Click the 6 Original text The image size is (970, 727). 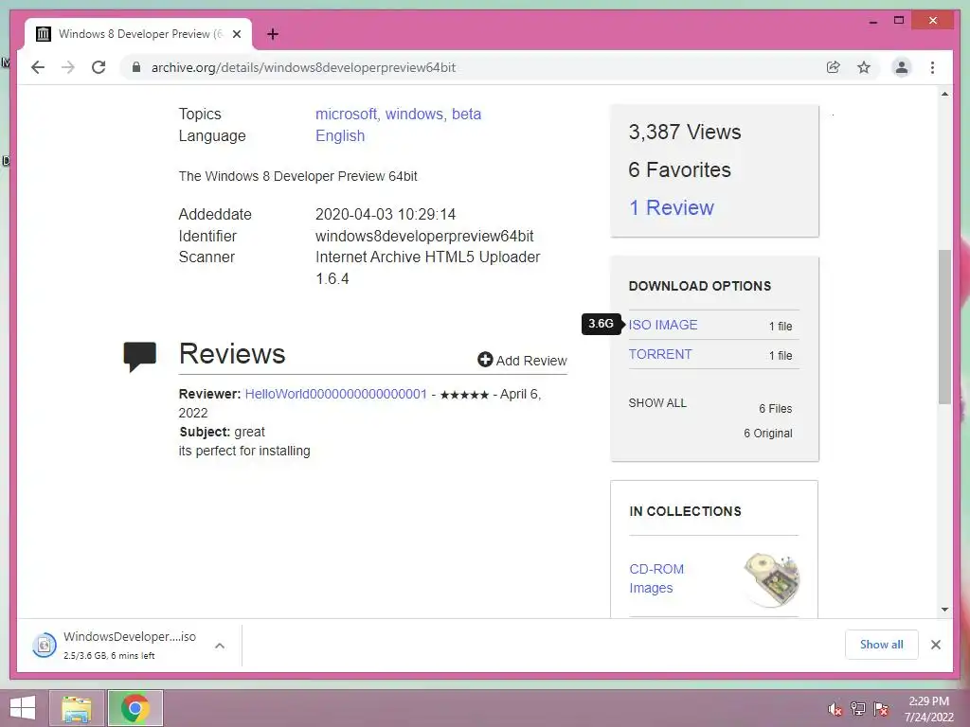(x=767, y=434)
